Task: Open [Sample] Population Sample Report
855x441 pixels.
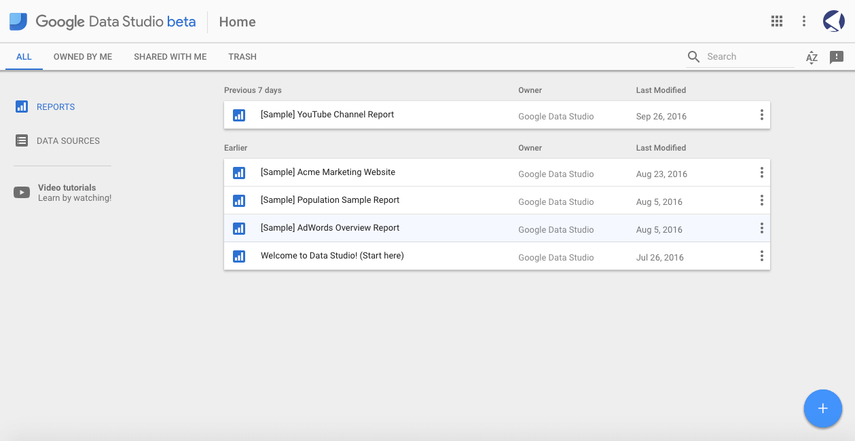Action: (x=330, y=200)
